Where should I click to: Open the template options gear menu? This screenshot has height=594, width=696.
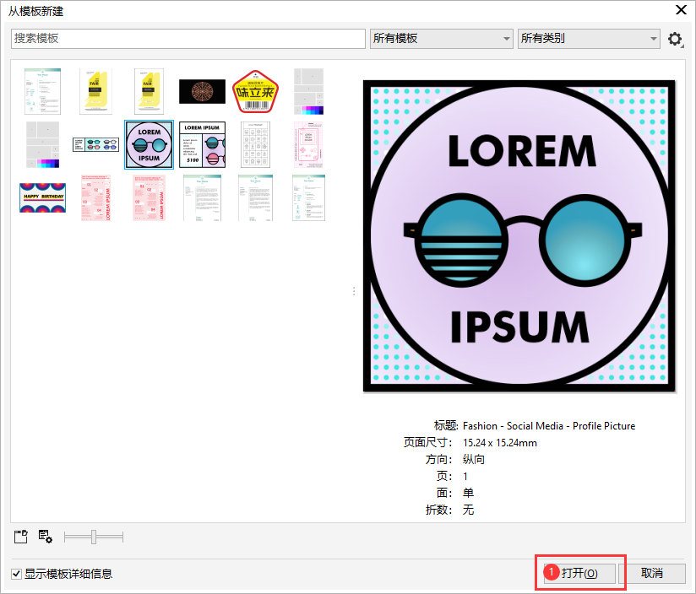point(675,39)
